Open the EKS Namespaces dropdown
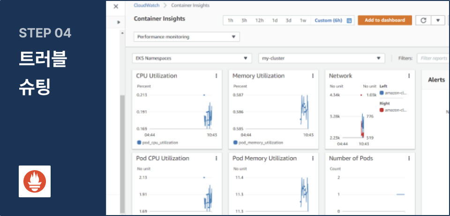Viewport: 450px width, 216px height. [x=192, y=58]
